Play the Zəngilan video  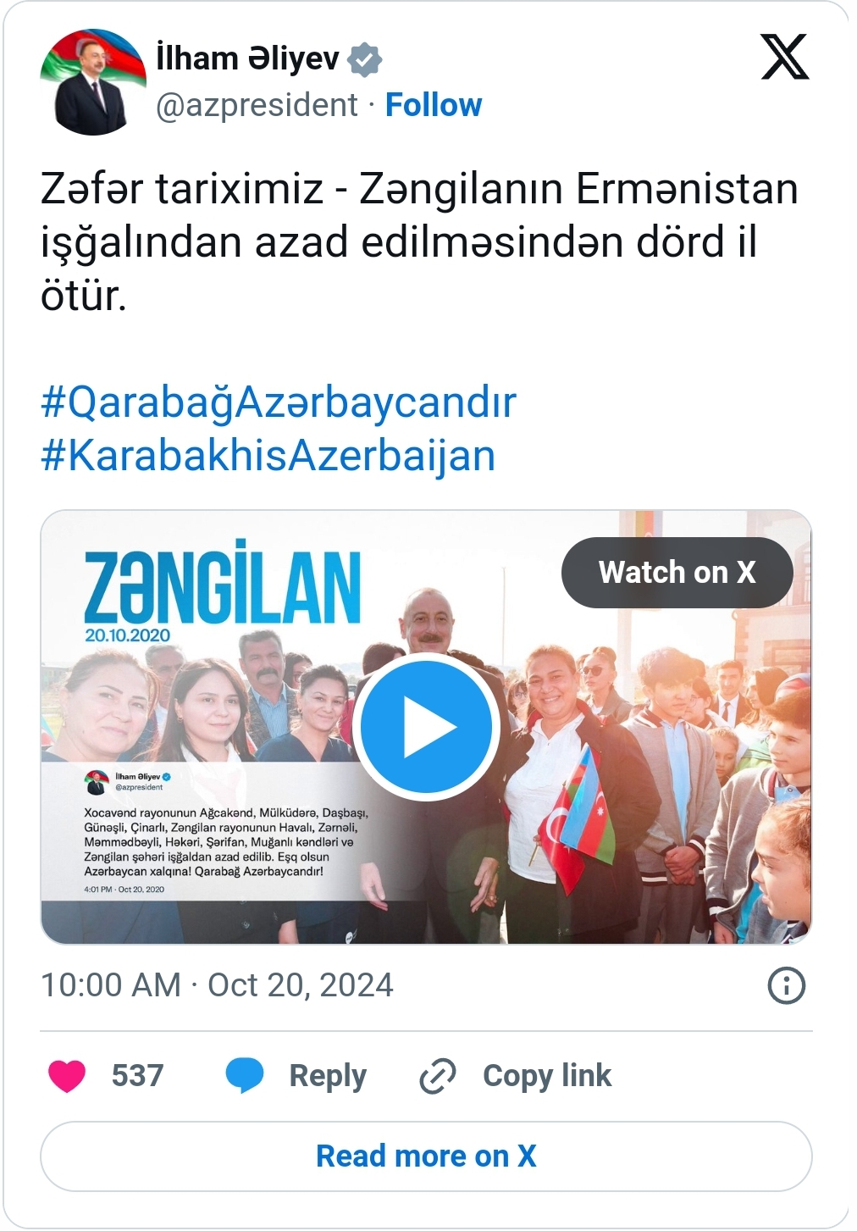(x=426, y=727)
